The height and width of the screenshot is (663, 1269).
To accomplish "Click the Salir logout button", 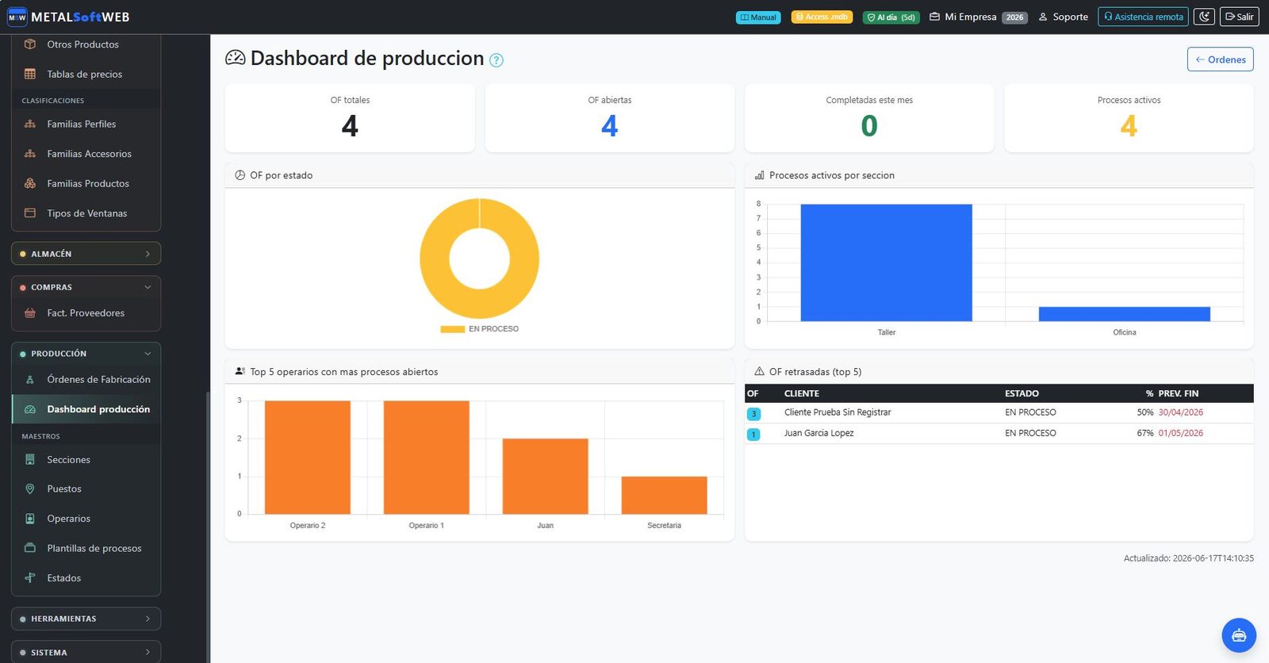I will 1239,17.
